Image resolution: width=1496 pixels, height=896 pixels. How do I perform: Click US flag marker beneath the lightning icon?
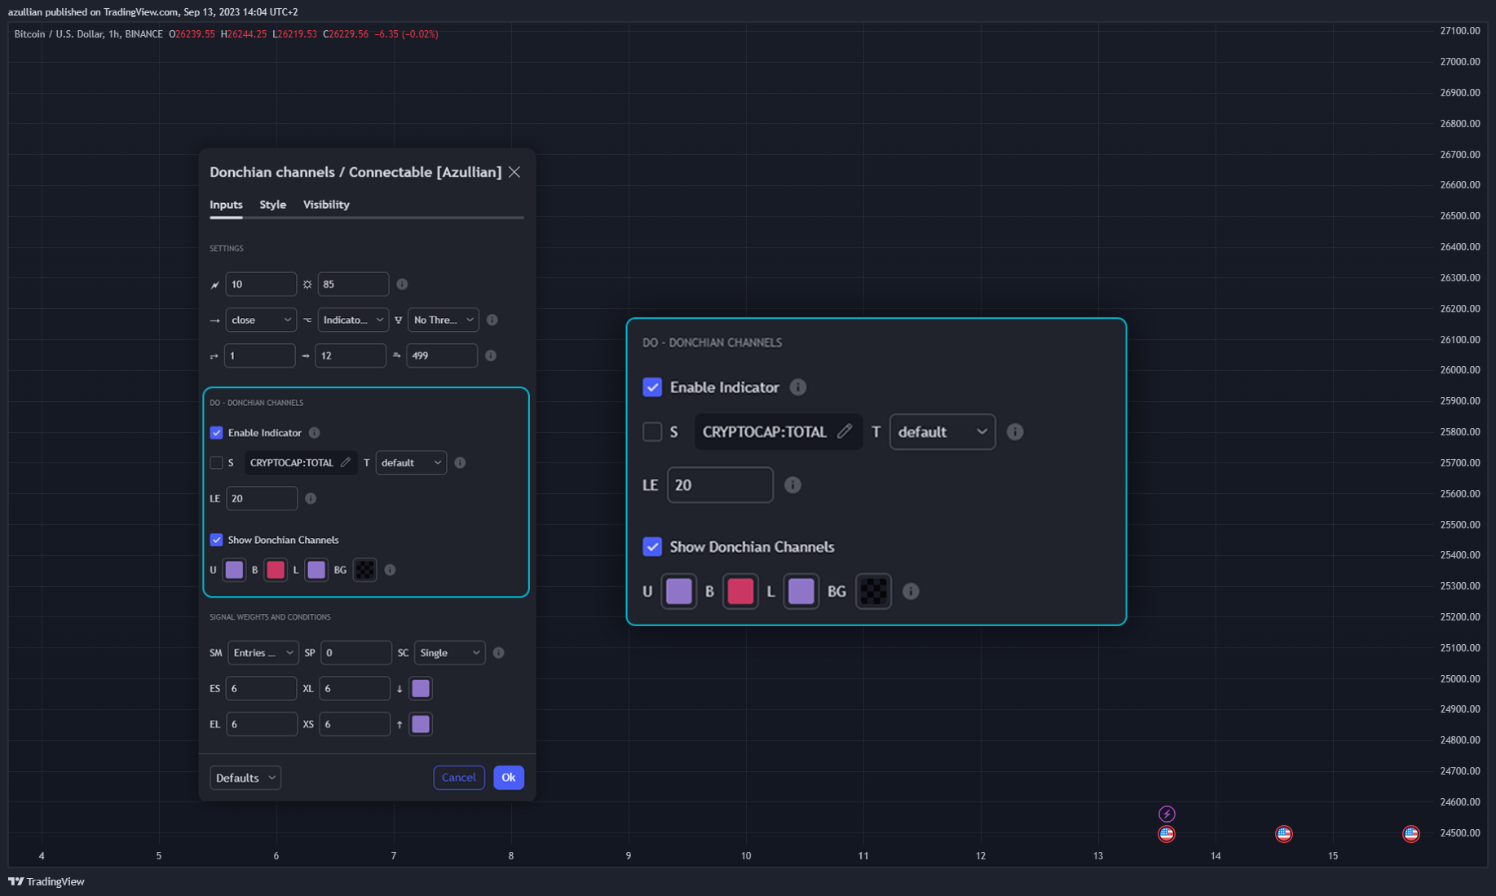point(1167,833)
